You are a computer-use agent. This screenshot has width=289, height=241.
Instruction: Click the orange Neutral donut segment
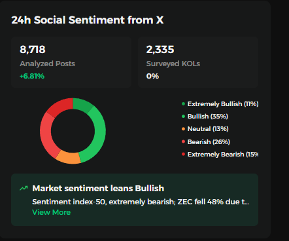tap(69, 158)
